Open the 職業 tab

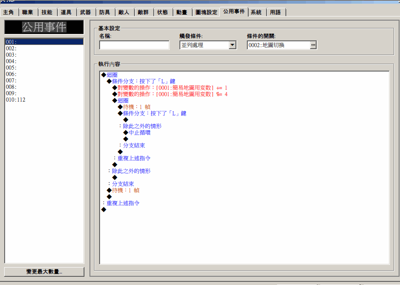tap(28, 12)
